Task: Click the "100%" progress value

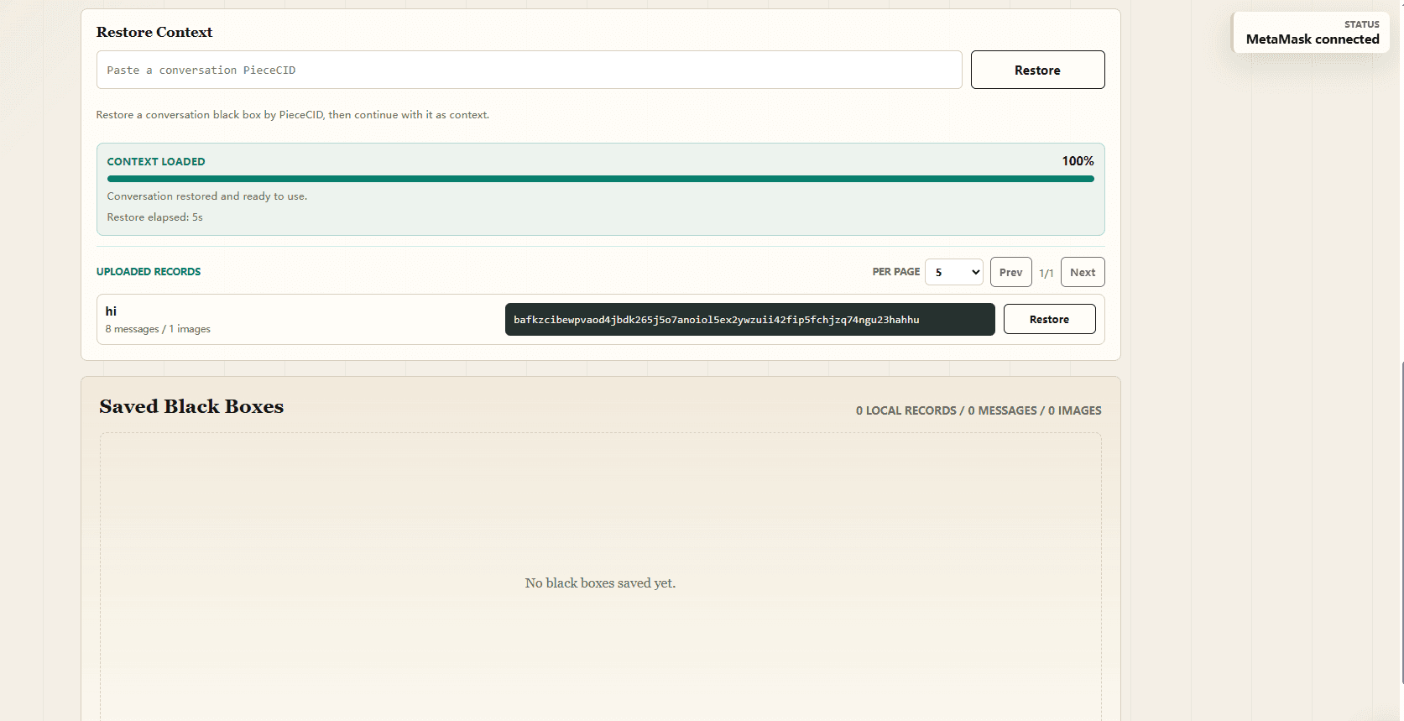Action: [1078, 161]
